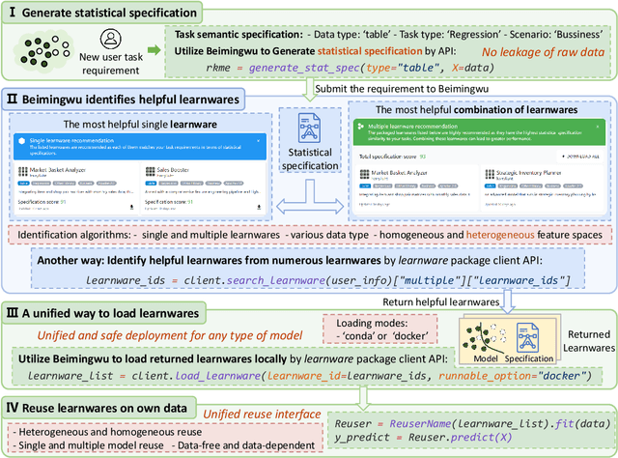The image size is (618, 458).
Task: Open Strategic Inventory Planner card title
Action: [x=528, y=172]
